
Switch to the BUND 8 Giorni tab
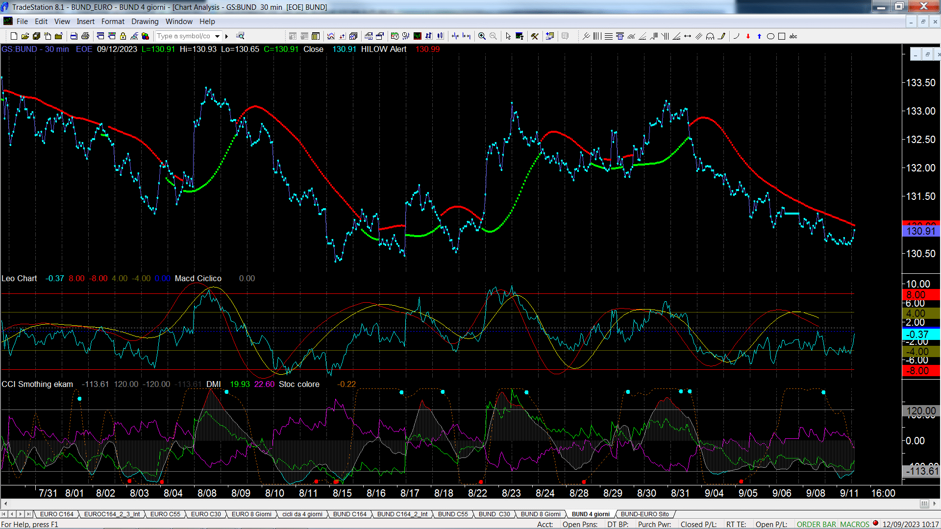541,514
